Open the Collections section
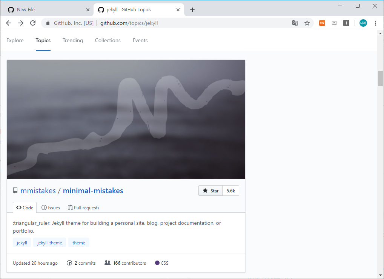This screenshot has width=384, height=279. [108, 40]
